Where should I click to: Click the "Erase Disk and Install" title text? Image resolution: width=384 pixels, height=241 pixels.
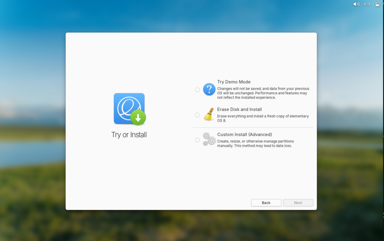click(x=240, y=109)
